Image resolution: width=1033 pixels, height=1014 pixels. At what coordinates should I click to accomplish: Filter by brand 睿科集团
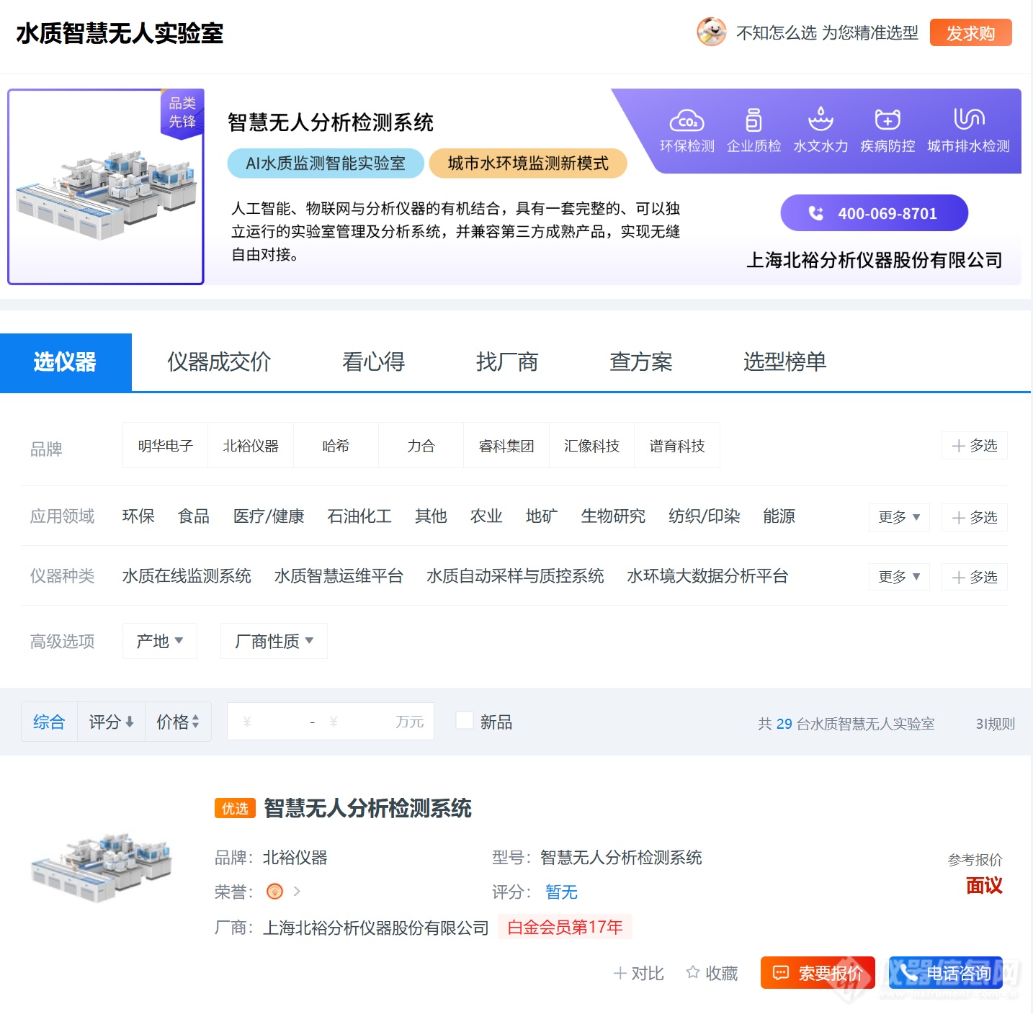(506, 446)
